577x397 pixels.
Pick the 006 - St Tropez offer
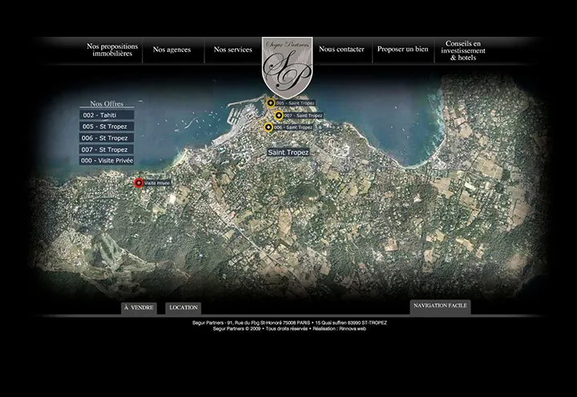(x=107, y=138)
